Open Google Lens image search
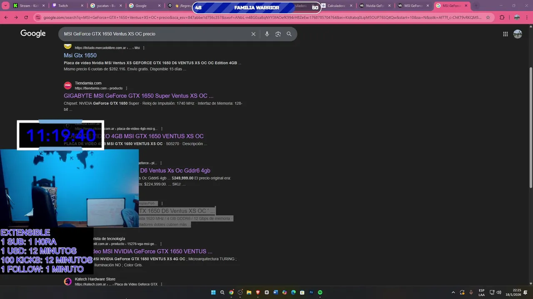The image size is (533, 299). [x=278, y=34]
